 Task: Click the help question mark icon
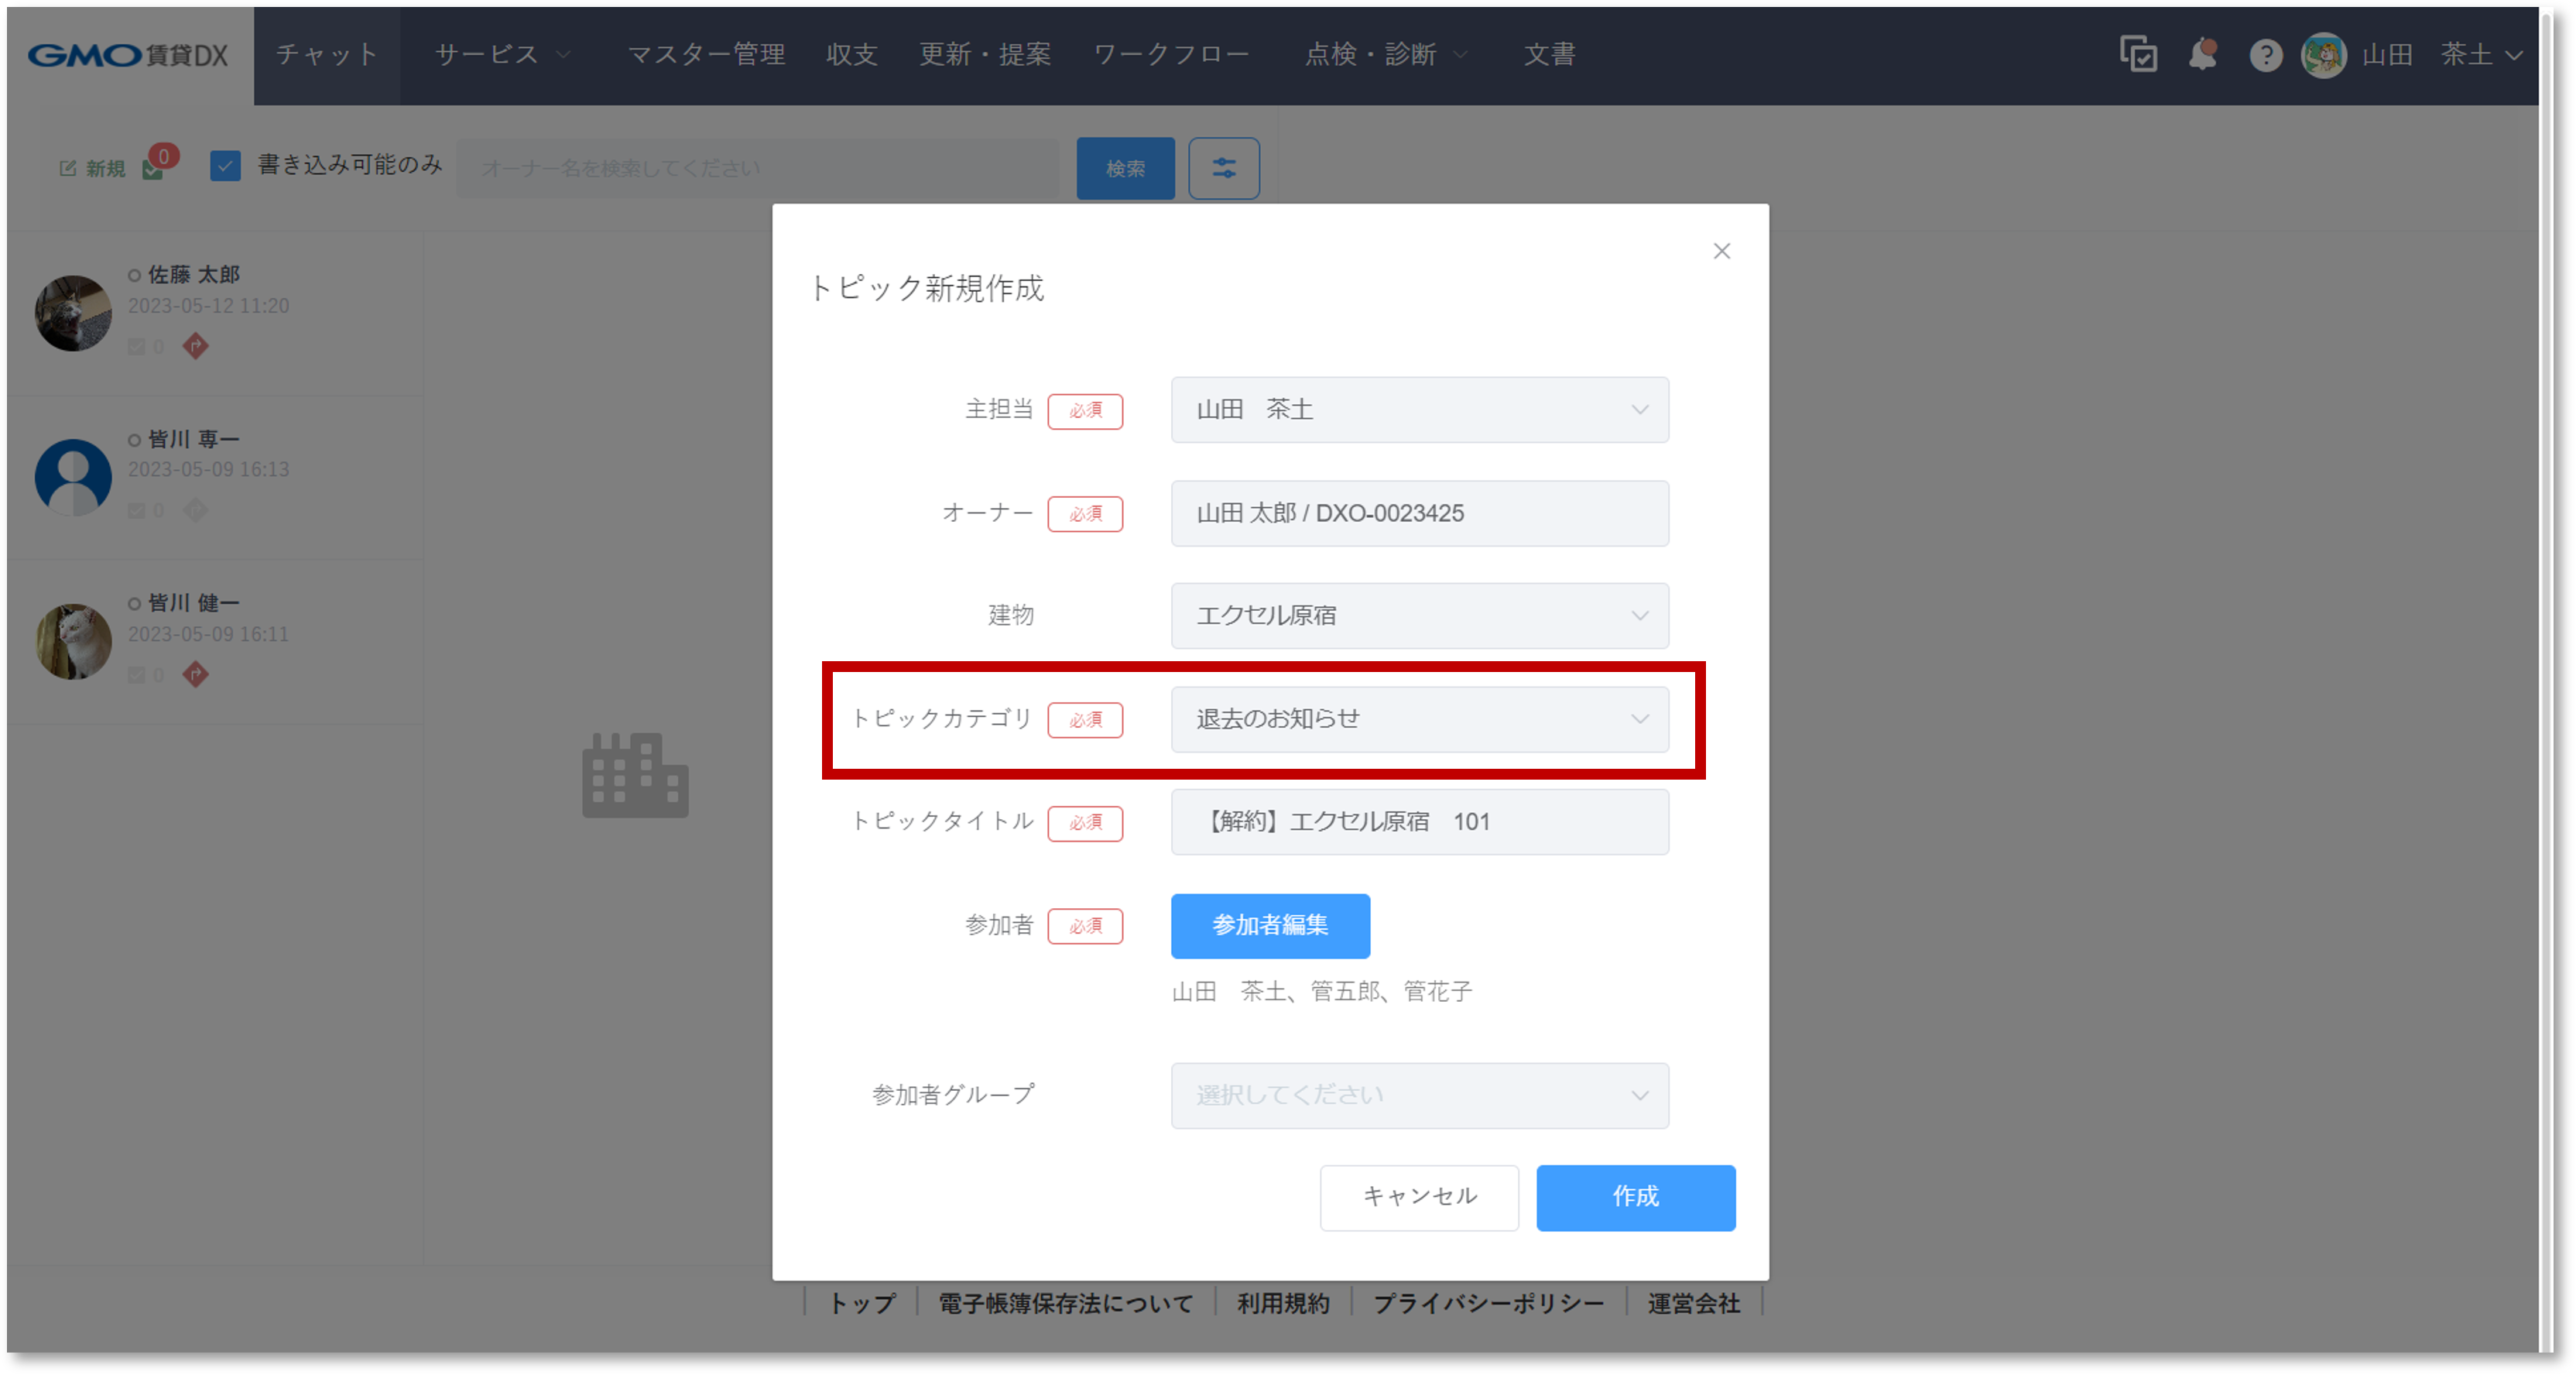click(x=2265, y=55)
